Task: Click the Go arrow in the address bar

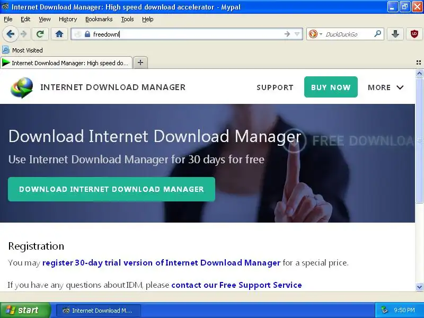Action: 287,34
